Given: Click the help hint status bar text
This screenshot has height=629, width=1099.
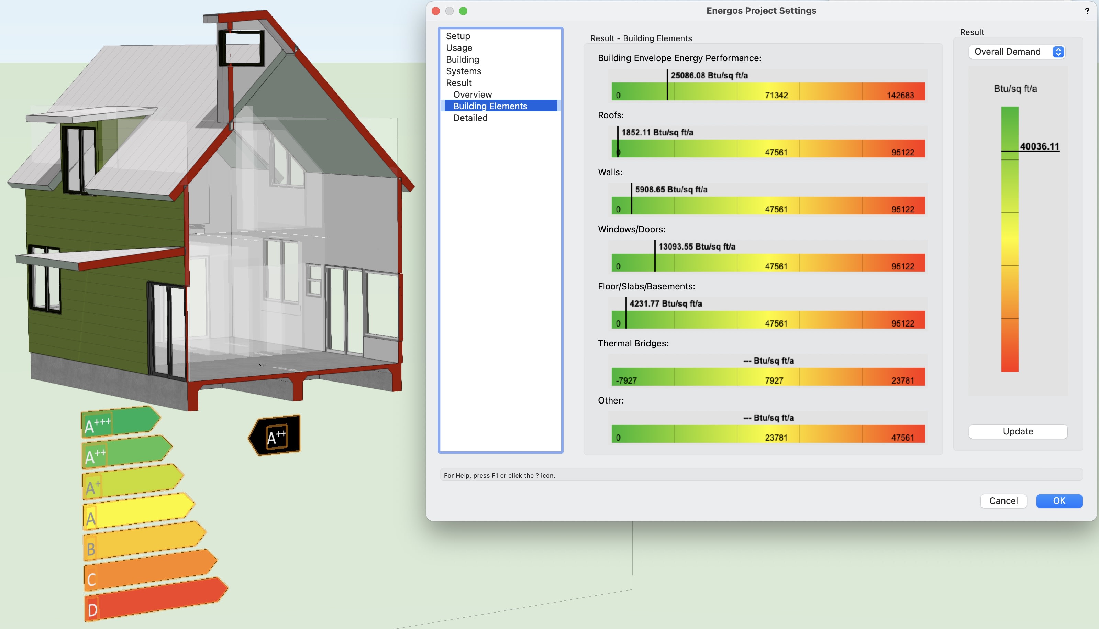Looking at the screenshot, I should (499, 476).
